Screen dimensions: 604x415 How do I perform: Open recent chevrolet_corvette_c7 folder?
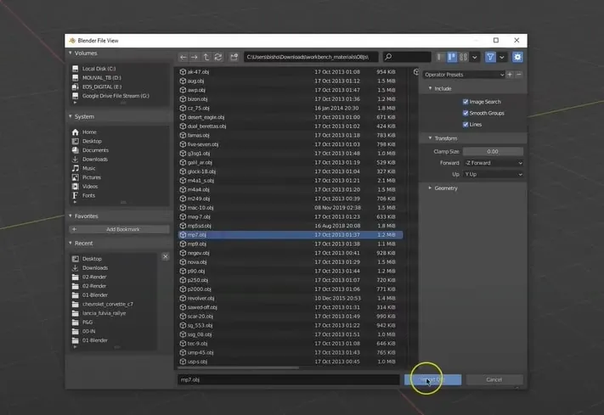[113, 304]
